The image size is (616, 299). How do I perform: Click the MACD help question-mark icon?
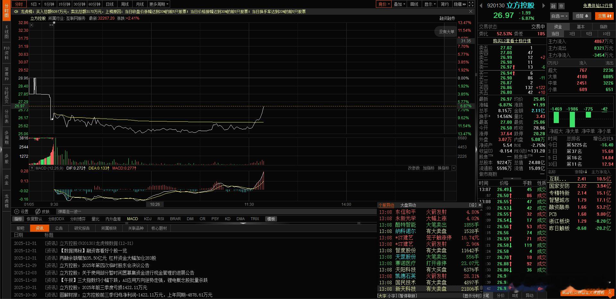coord(32,168)
